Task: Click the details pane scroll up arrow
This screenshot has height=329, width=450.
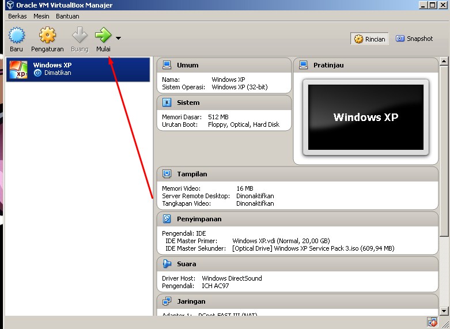Action: coord(444,61)
